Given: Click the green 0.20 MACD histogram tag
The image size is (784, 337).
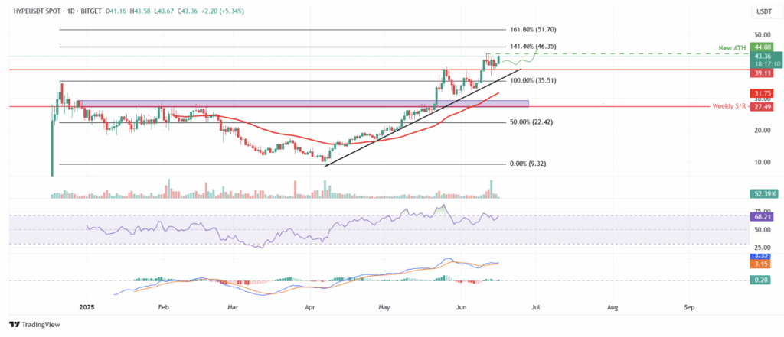Looking at the screenshot, I should 761,281.
